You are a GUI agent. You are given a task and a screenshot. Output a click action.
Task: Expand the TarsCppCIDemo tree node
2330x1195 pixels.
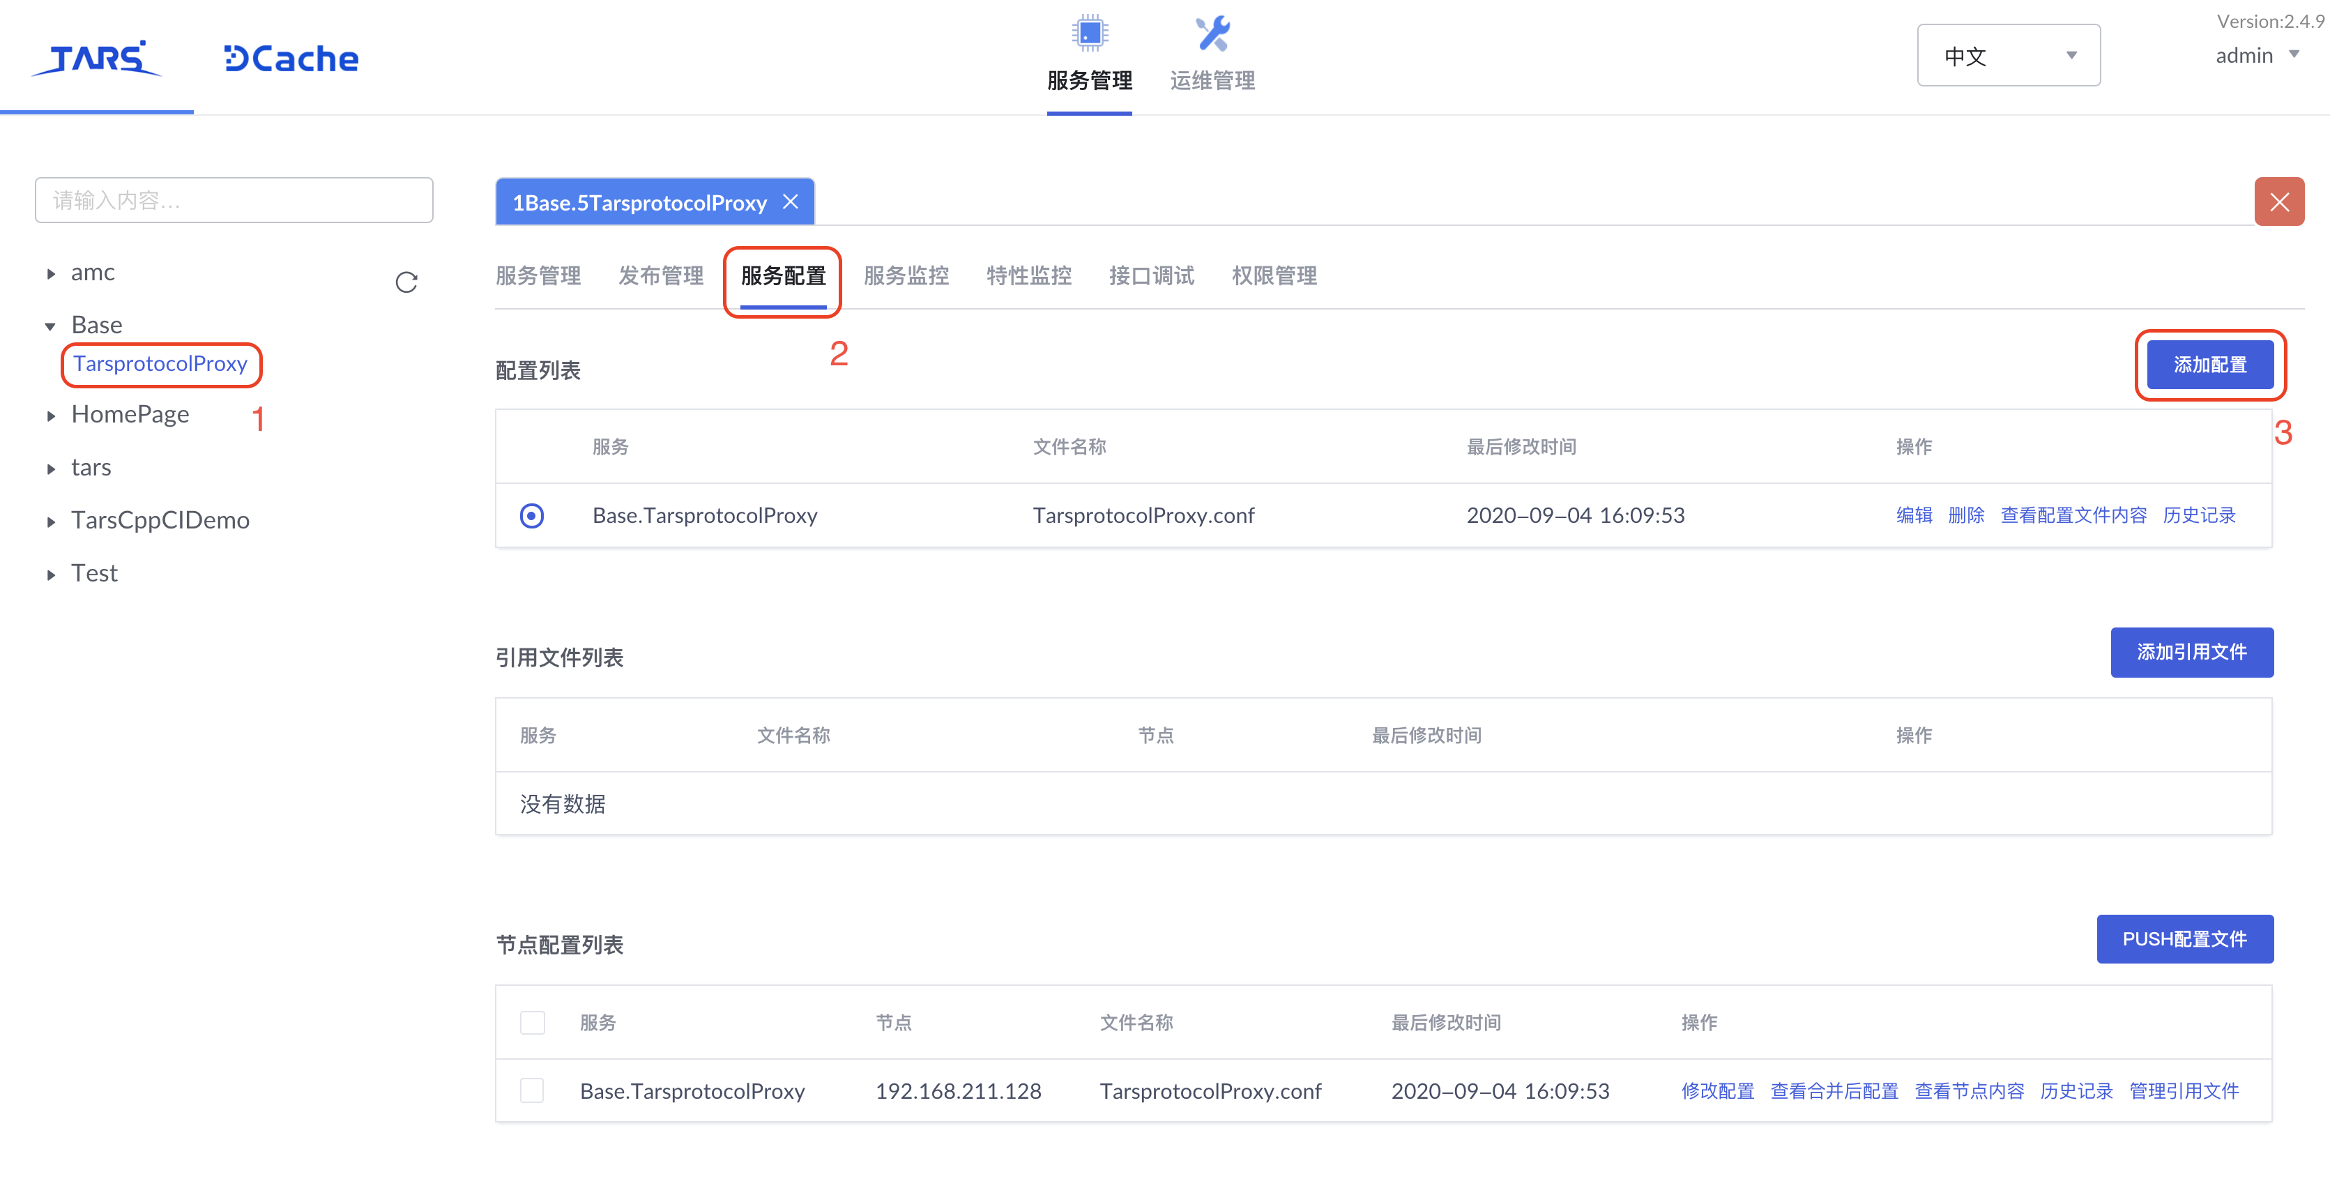click(x=51, y=521)
